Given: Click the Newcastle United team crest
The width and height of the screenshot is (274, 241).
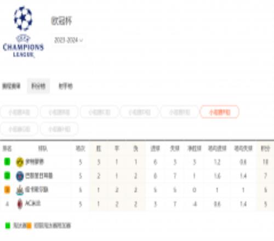Looking at the screenshot, I should (20, 190).
